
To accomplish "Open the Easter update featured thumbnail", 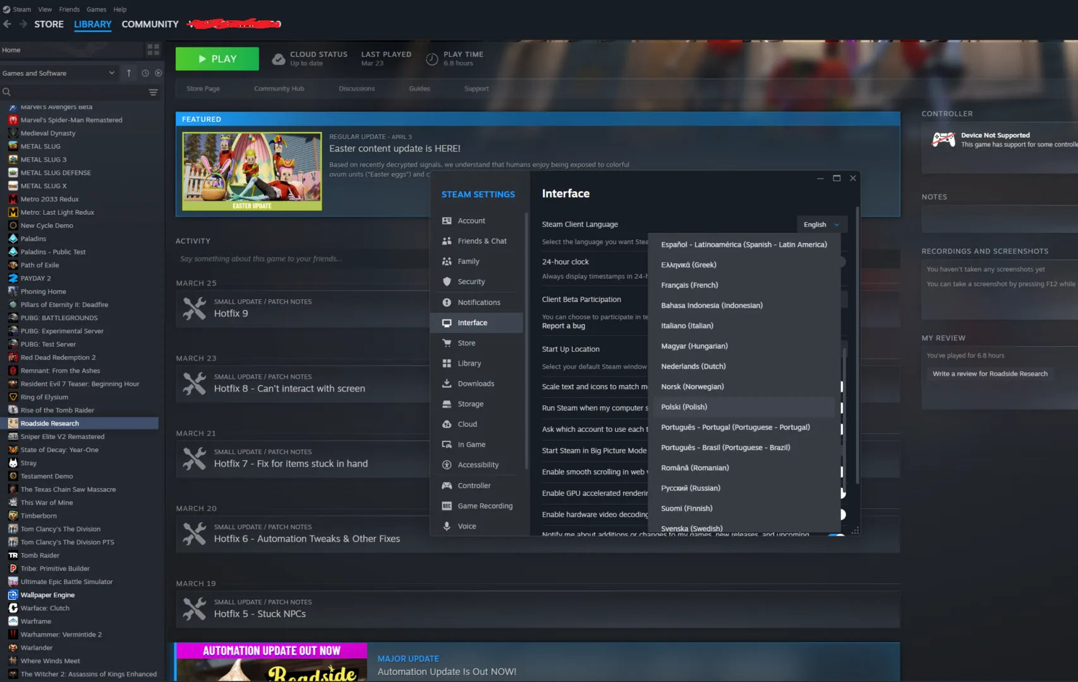I will point(251,171).
